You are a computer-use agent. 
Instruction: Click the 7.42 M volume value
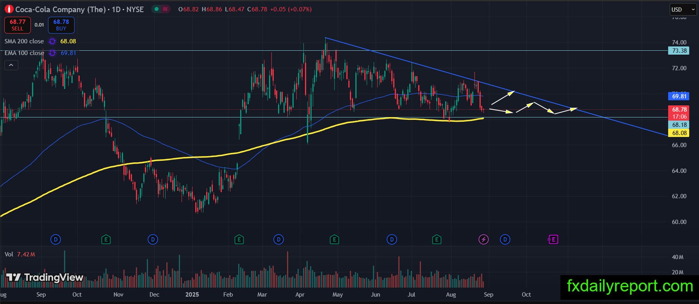pos(26,254)
